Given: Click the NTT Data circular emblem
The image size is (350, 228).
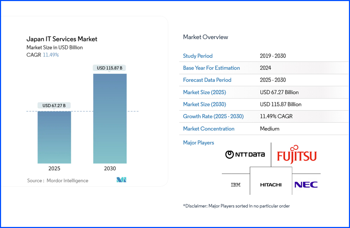Looking at the screenshot, I should 229,154.
